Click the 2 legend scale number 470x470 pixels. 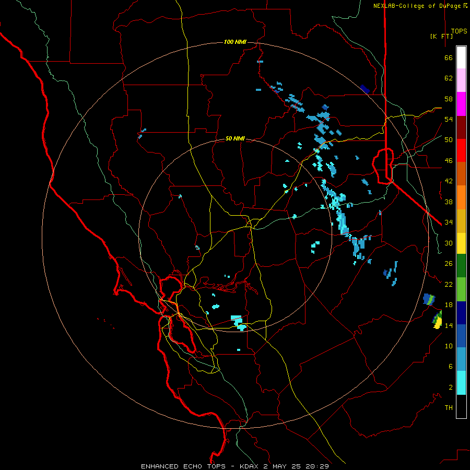click(451, 387)
